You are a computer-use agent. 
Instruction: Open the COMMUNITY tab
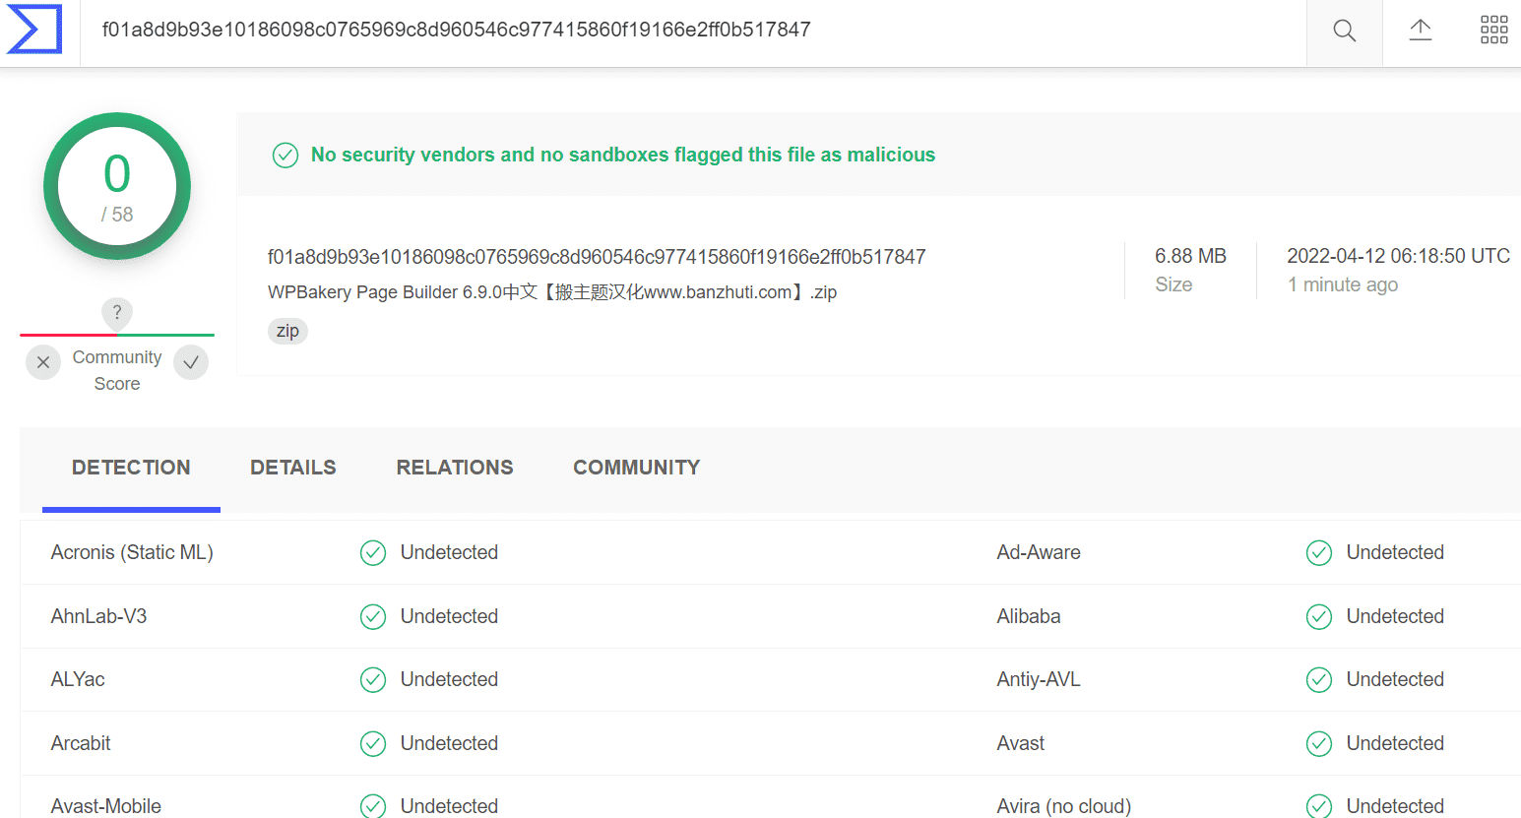(x=637, y=468)
